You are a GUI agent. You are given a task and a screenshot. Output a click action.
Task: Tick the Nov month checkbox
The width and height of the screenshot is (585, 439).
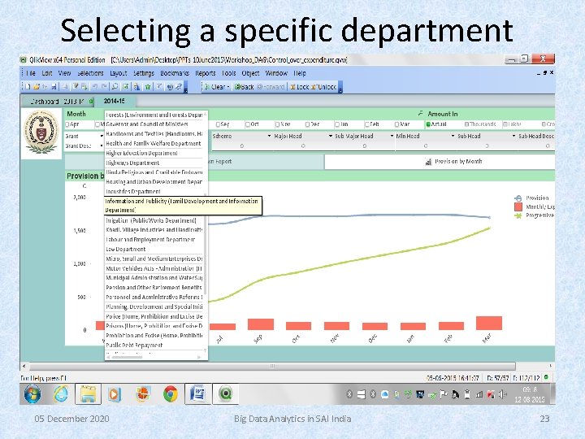click(278, 124)
